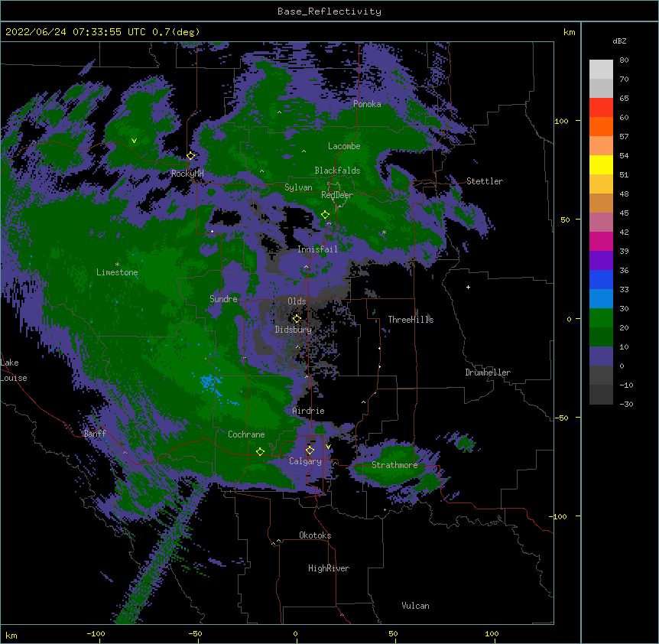Image resolution: width=659 pixels, height=644 pixels.
Task: Select the dark gray -10 to -30 swatch
Action: tap(601, 395)
